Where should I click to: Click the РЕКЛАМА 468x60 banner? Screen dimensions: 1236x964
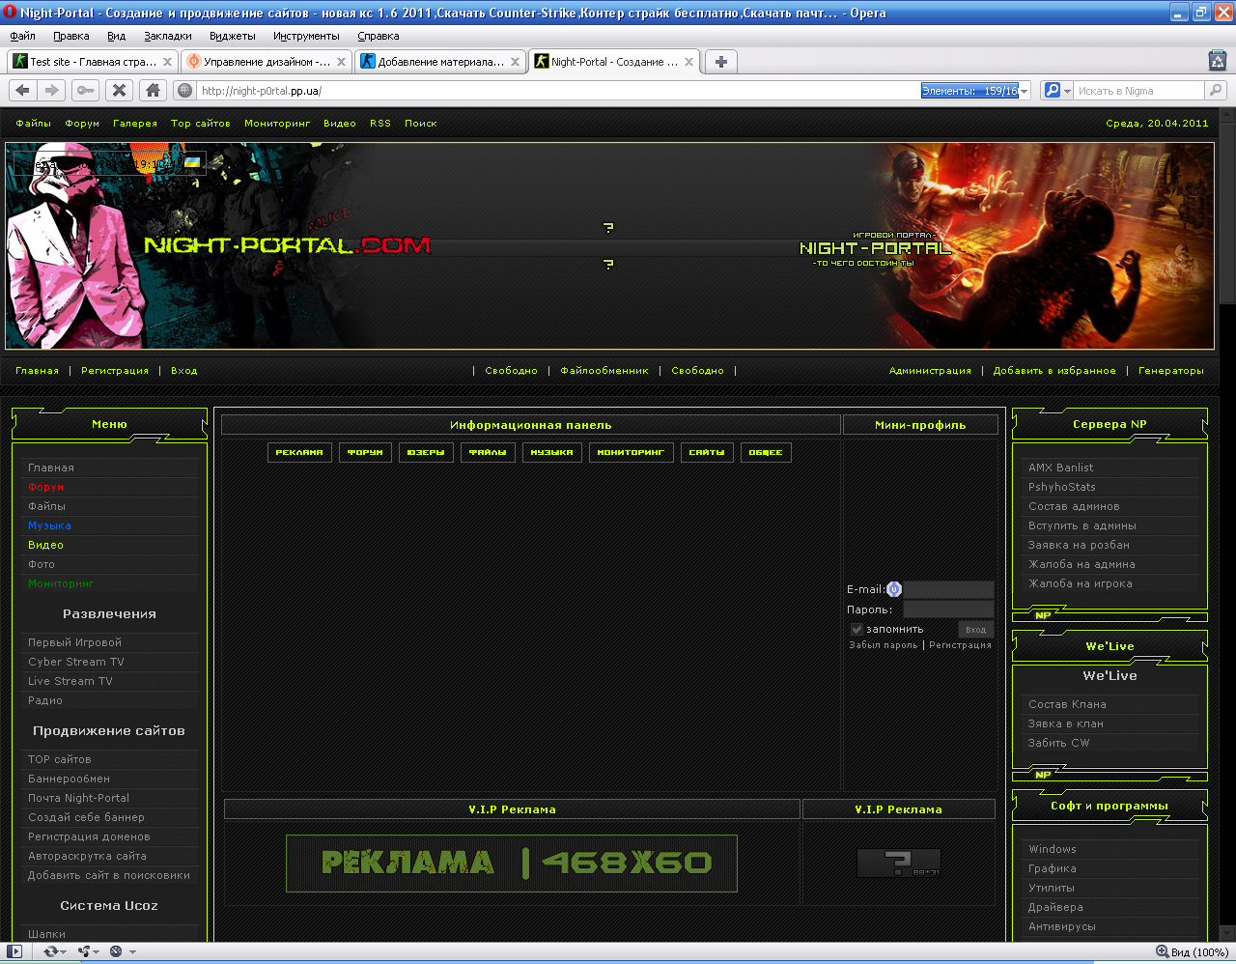[x=512, y=864]
